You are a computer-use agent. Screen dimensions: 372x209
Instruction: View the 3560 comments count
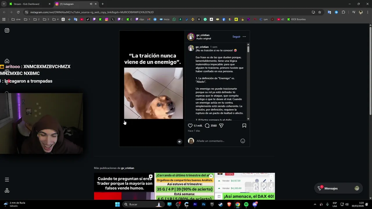214,126
